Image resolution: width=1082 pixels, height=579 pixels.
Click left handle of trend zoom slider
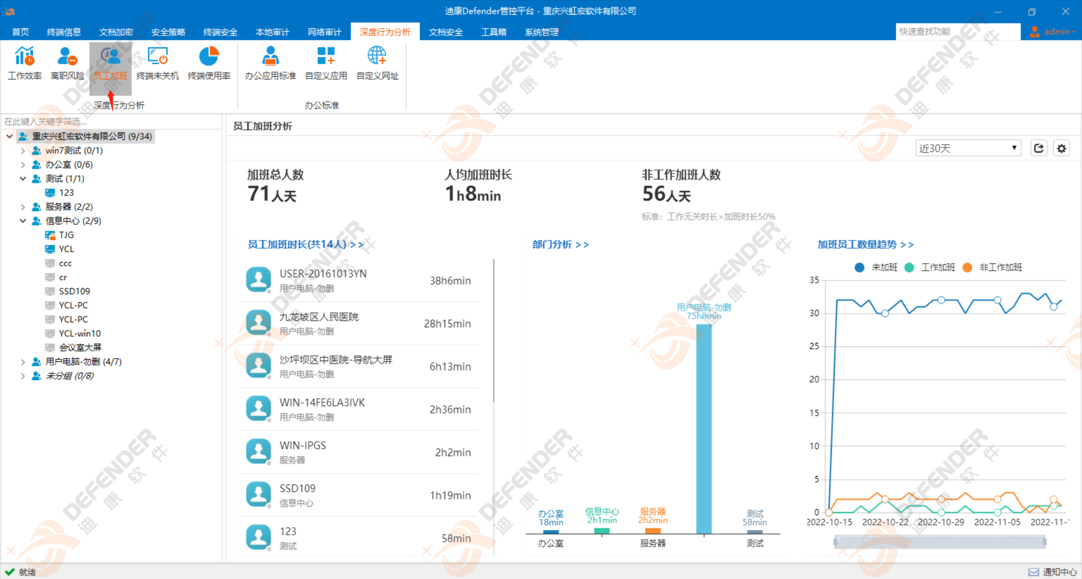pyautogui.click(x=835, y=542)
